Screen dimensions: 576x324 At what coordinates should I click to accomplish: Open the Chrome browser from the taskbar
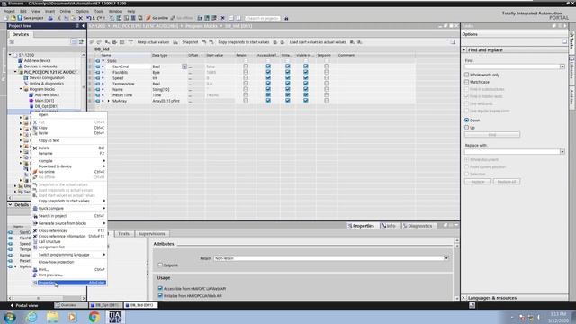(x=94, y=317)
